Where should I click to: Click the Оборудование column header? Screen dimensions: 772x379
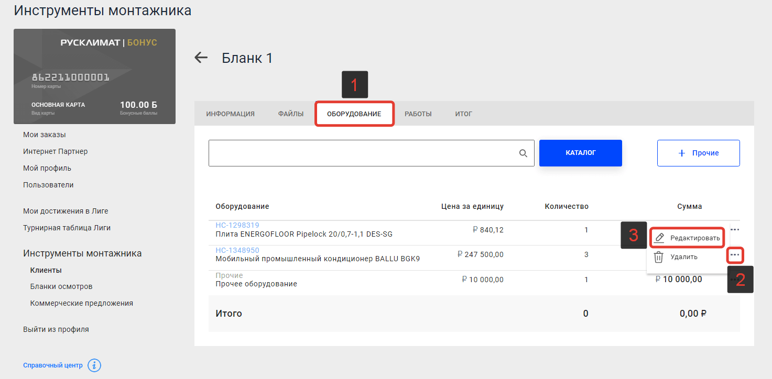click(242, 206)
